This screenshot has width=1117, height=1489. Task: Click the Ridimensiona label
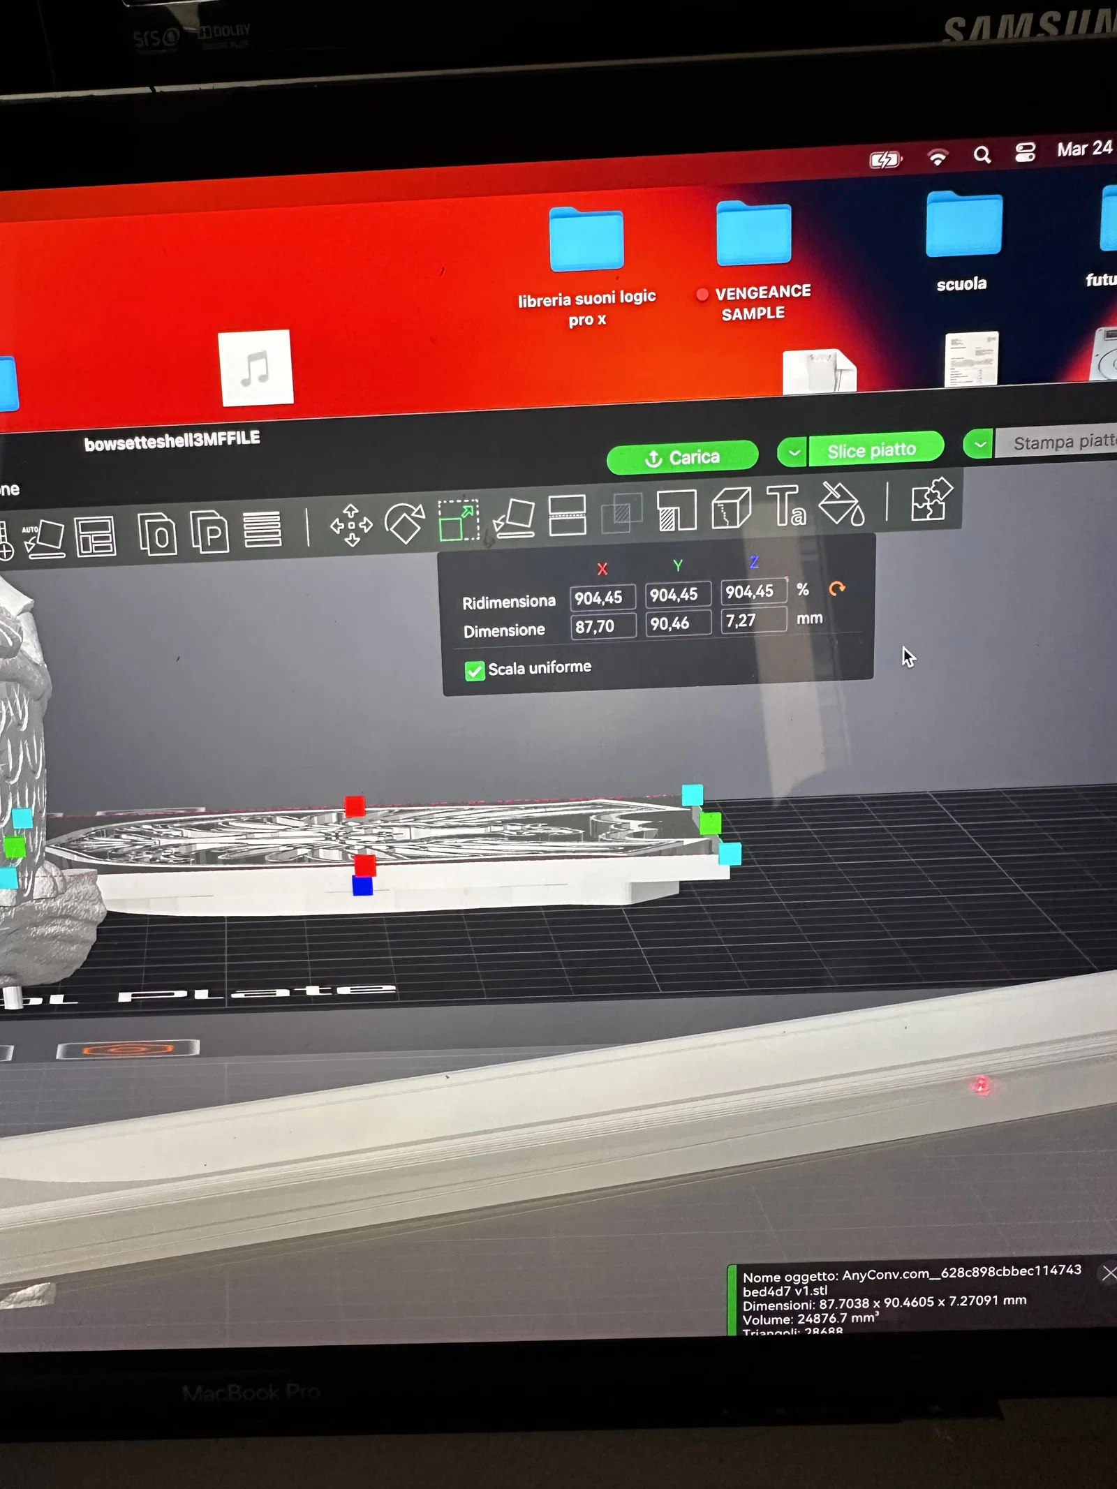tap(509, 602)
